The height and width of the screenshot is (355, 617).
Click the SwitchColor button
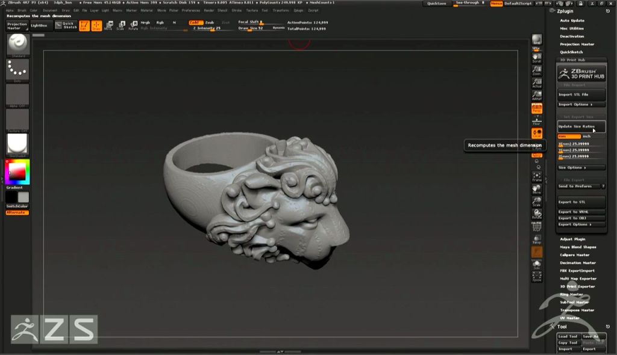17,206
